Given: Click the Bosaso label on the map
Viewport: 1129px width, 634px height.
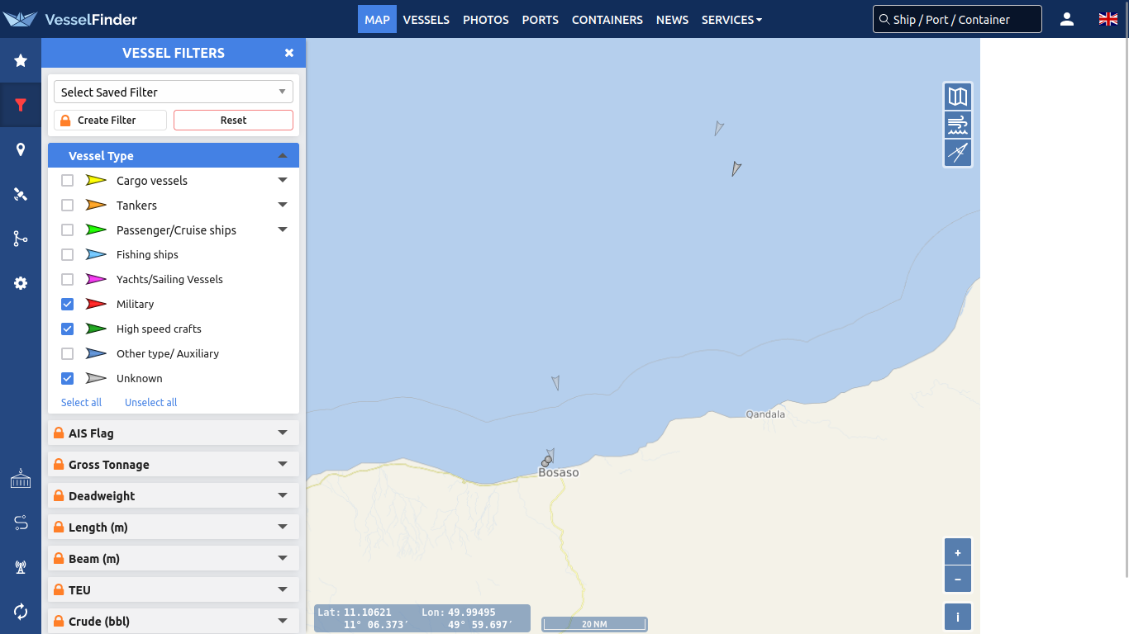Looking at the screenshot, I should [x=559, y=473].
